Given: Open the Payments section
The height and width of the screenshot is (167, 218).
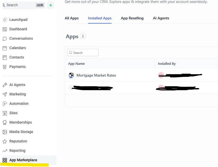Looking at the screenshot, I should tap(17, 67).
